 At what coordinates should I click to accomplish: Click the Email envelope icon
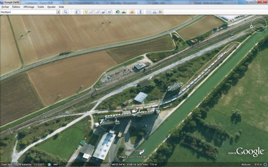tap(148, 12)
